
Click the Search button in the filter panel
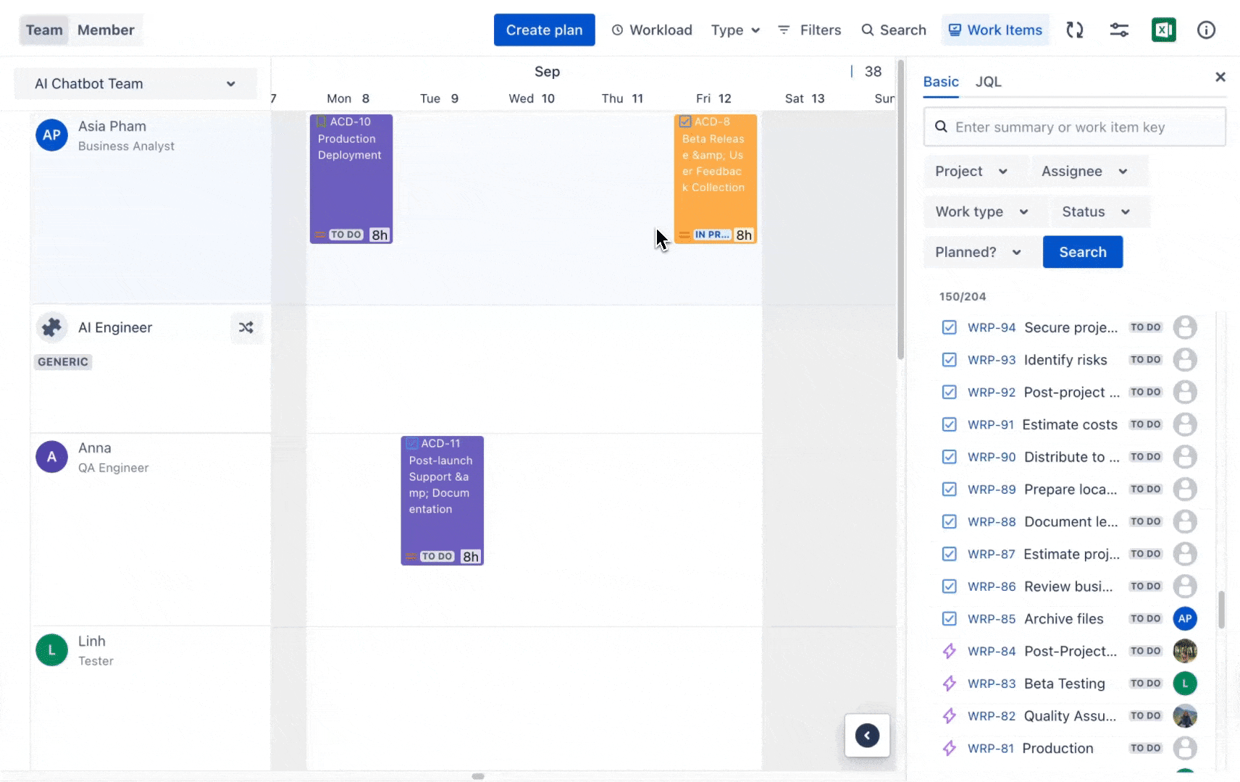1082,251
